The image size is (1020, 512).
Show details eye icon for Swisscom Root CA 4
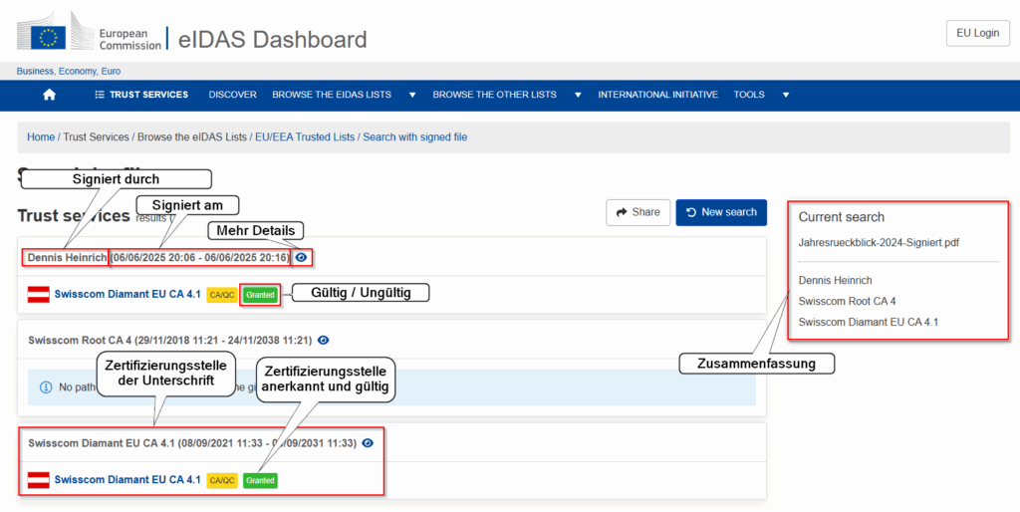pos(323,341)
